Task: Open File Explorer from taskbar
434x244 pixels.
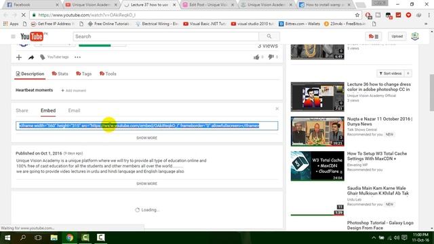Action: [54, 238]
